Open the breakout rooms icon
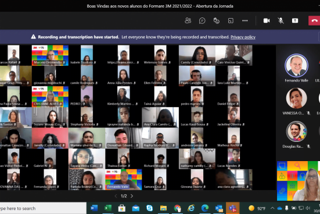 pos(231,20)
